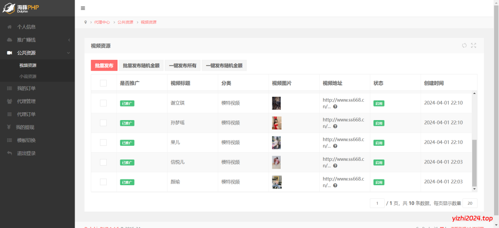Screen dimensions: 499x228
Task: Check the checkbox for 孙梦瑶 row
Action: click(x=103, y=123)
